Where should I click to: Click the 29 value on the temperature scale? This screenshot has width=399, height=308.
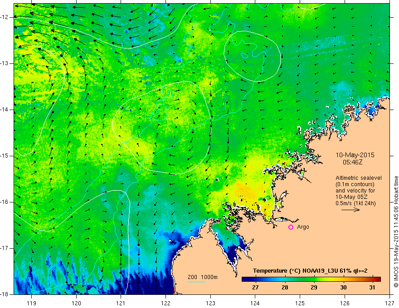point(314,288)
